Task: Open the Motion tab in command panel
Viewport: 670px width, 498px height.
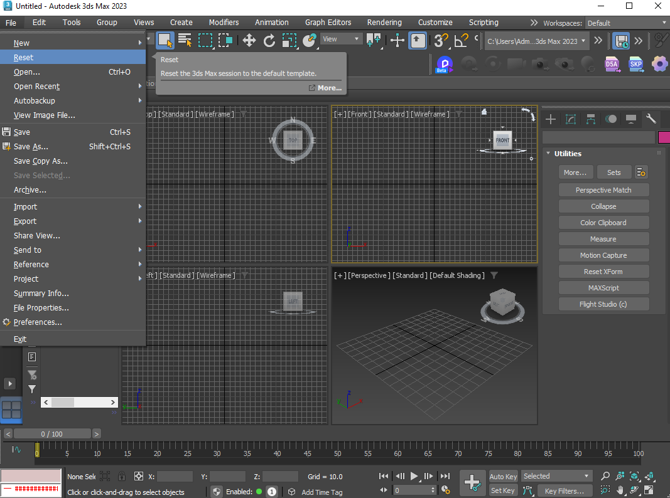Action: pos(610,119)
